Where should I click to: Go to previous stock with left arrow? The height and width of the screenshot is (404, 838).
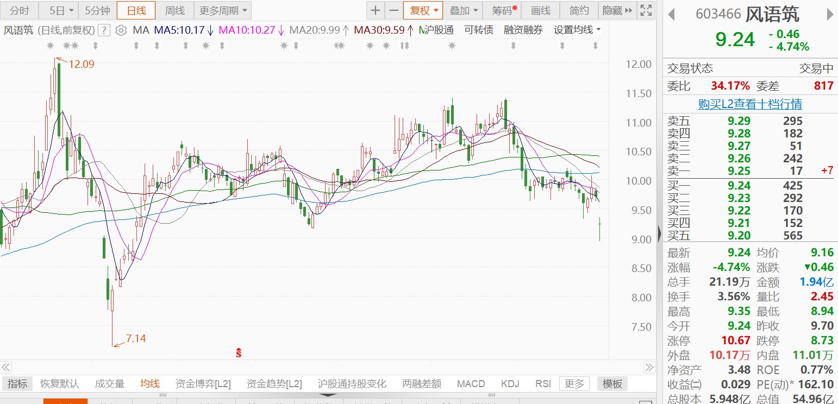pyautogui.click(x=672, y=15)
